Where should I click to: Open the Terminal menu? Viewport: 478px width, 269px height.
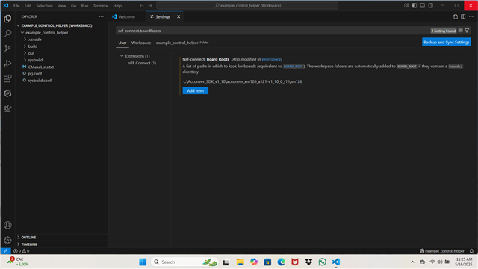101,6
